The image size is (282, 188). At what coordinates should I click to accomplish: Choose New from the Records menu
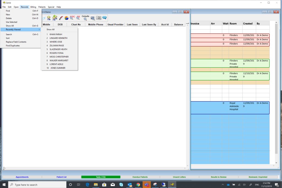[21, 15]
